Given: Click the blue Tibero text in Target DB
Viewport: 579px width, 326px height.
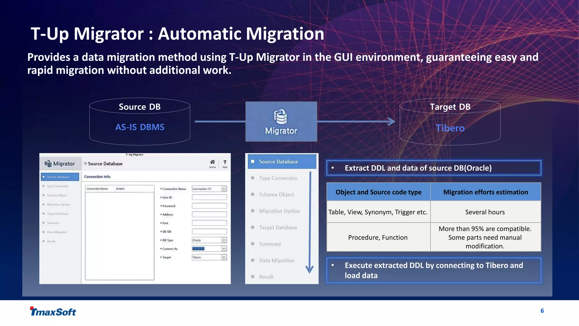Looking at the screenshot, I should (x=450, y=128).
